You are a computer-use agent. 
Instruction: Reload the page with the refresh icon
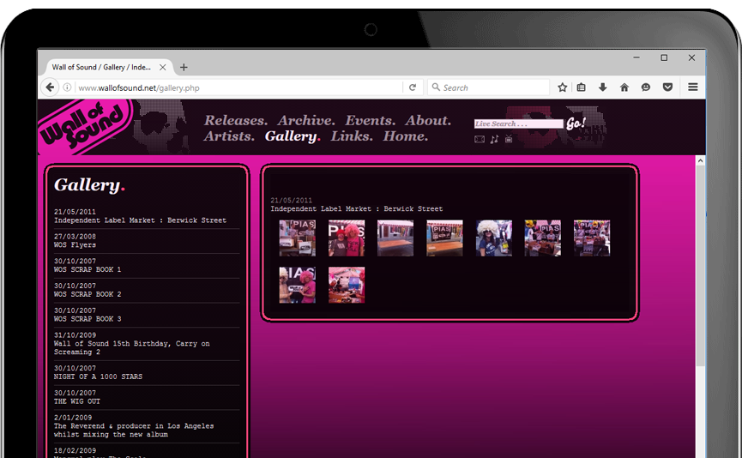(x=413, y=87)
